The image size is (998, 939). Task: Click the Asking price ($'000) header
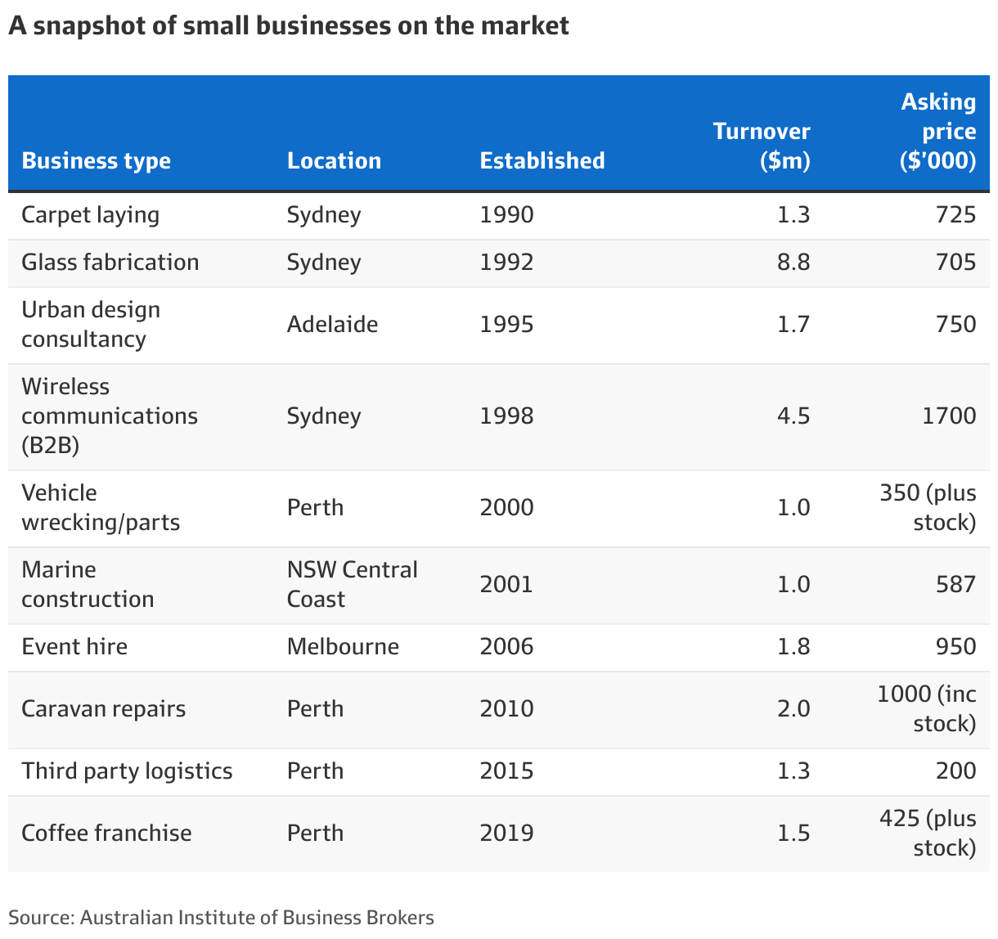937,131
